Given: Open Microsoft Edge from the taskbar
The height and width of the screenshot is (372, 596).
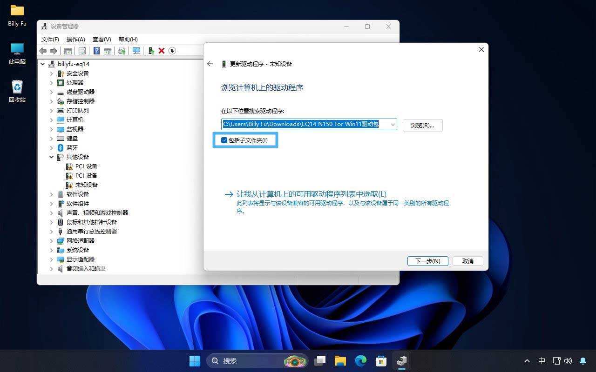Looking at the screenshot, I should click(x=361, y=361).
